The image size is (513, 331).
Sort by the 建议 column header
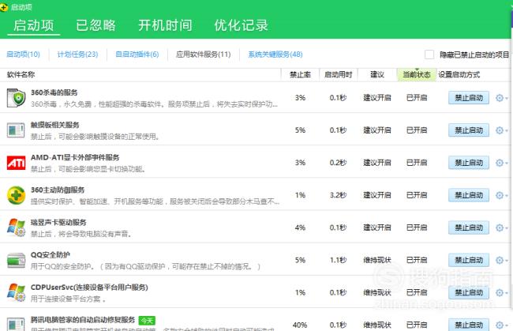click(377, 74)
